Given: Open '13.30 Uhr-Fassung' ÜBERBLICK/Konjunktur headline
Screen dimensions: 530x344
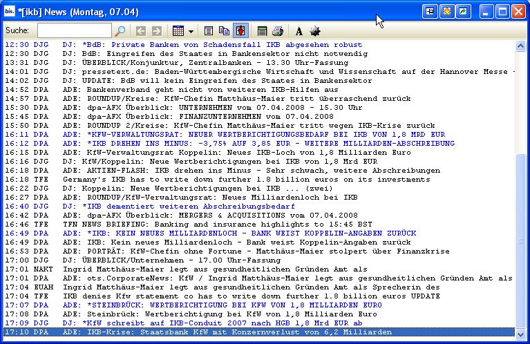Looking at the screenshot, I should point(259,63).
